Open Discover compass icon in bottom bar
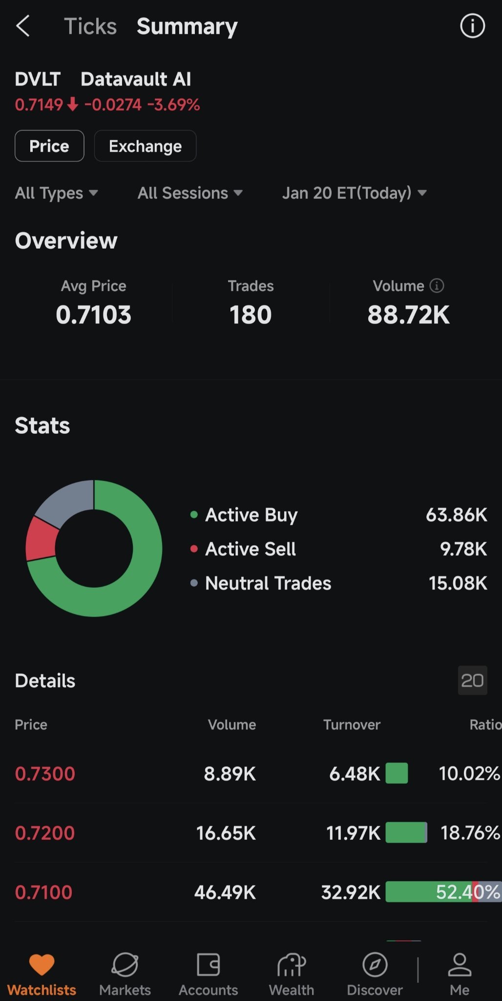Viewport: 502px width, 1001px height. [375, 965]
